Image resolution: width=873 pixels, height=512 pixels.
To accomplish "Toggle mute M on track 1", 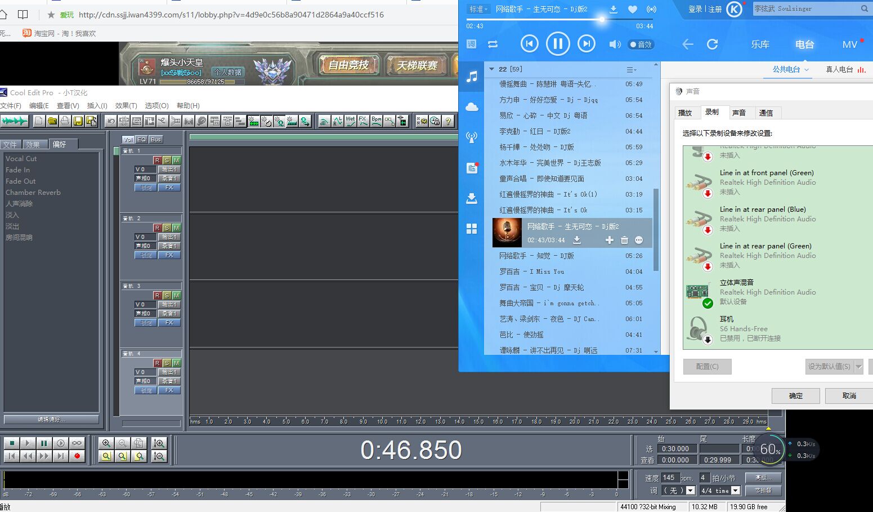I will coord(176,161).
